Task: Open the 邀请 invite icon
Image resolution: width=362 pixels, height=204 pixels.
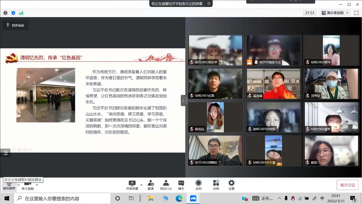Action: coord(150,185)
